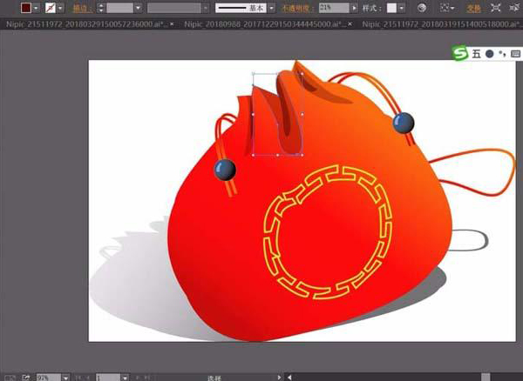Click the isolate selected object icon
The image size is (523, 381).
[x=495, y=7]
